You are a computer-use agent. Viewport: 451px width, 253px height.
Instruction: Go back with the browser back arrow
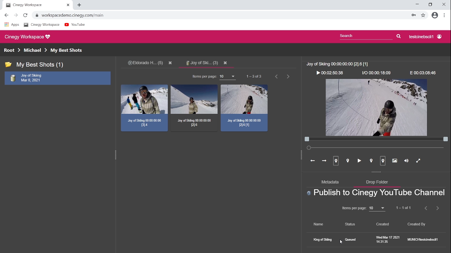click(6, 15)
